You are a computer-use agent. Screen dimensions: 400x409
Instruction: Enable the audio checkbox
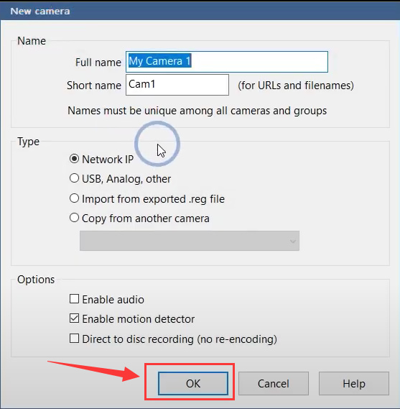pyautogui.click(x=74, y=299)
